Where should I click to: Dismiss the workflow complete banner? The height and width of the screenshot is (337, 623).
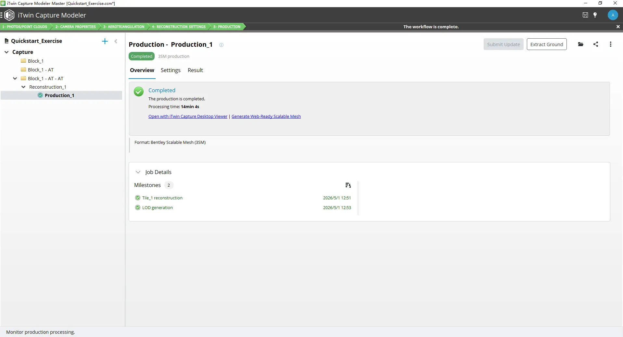coord(618,27)
